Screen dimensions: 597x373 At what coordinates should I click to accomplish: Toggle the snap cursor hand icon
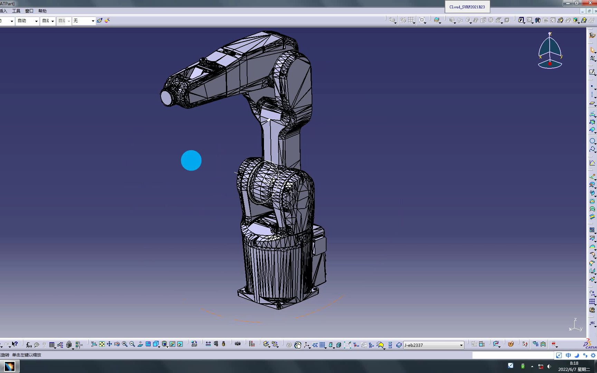[x=298, y=345]
